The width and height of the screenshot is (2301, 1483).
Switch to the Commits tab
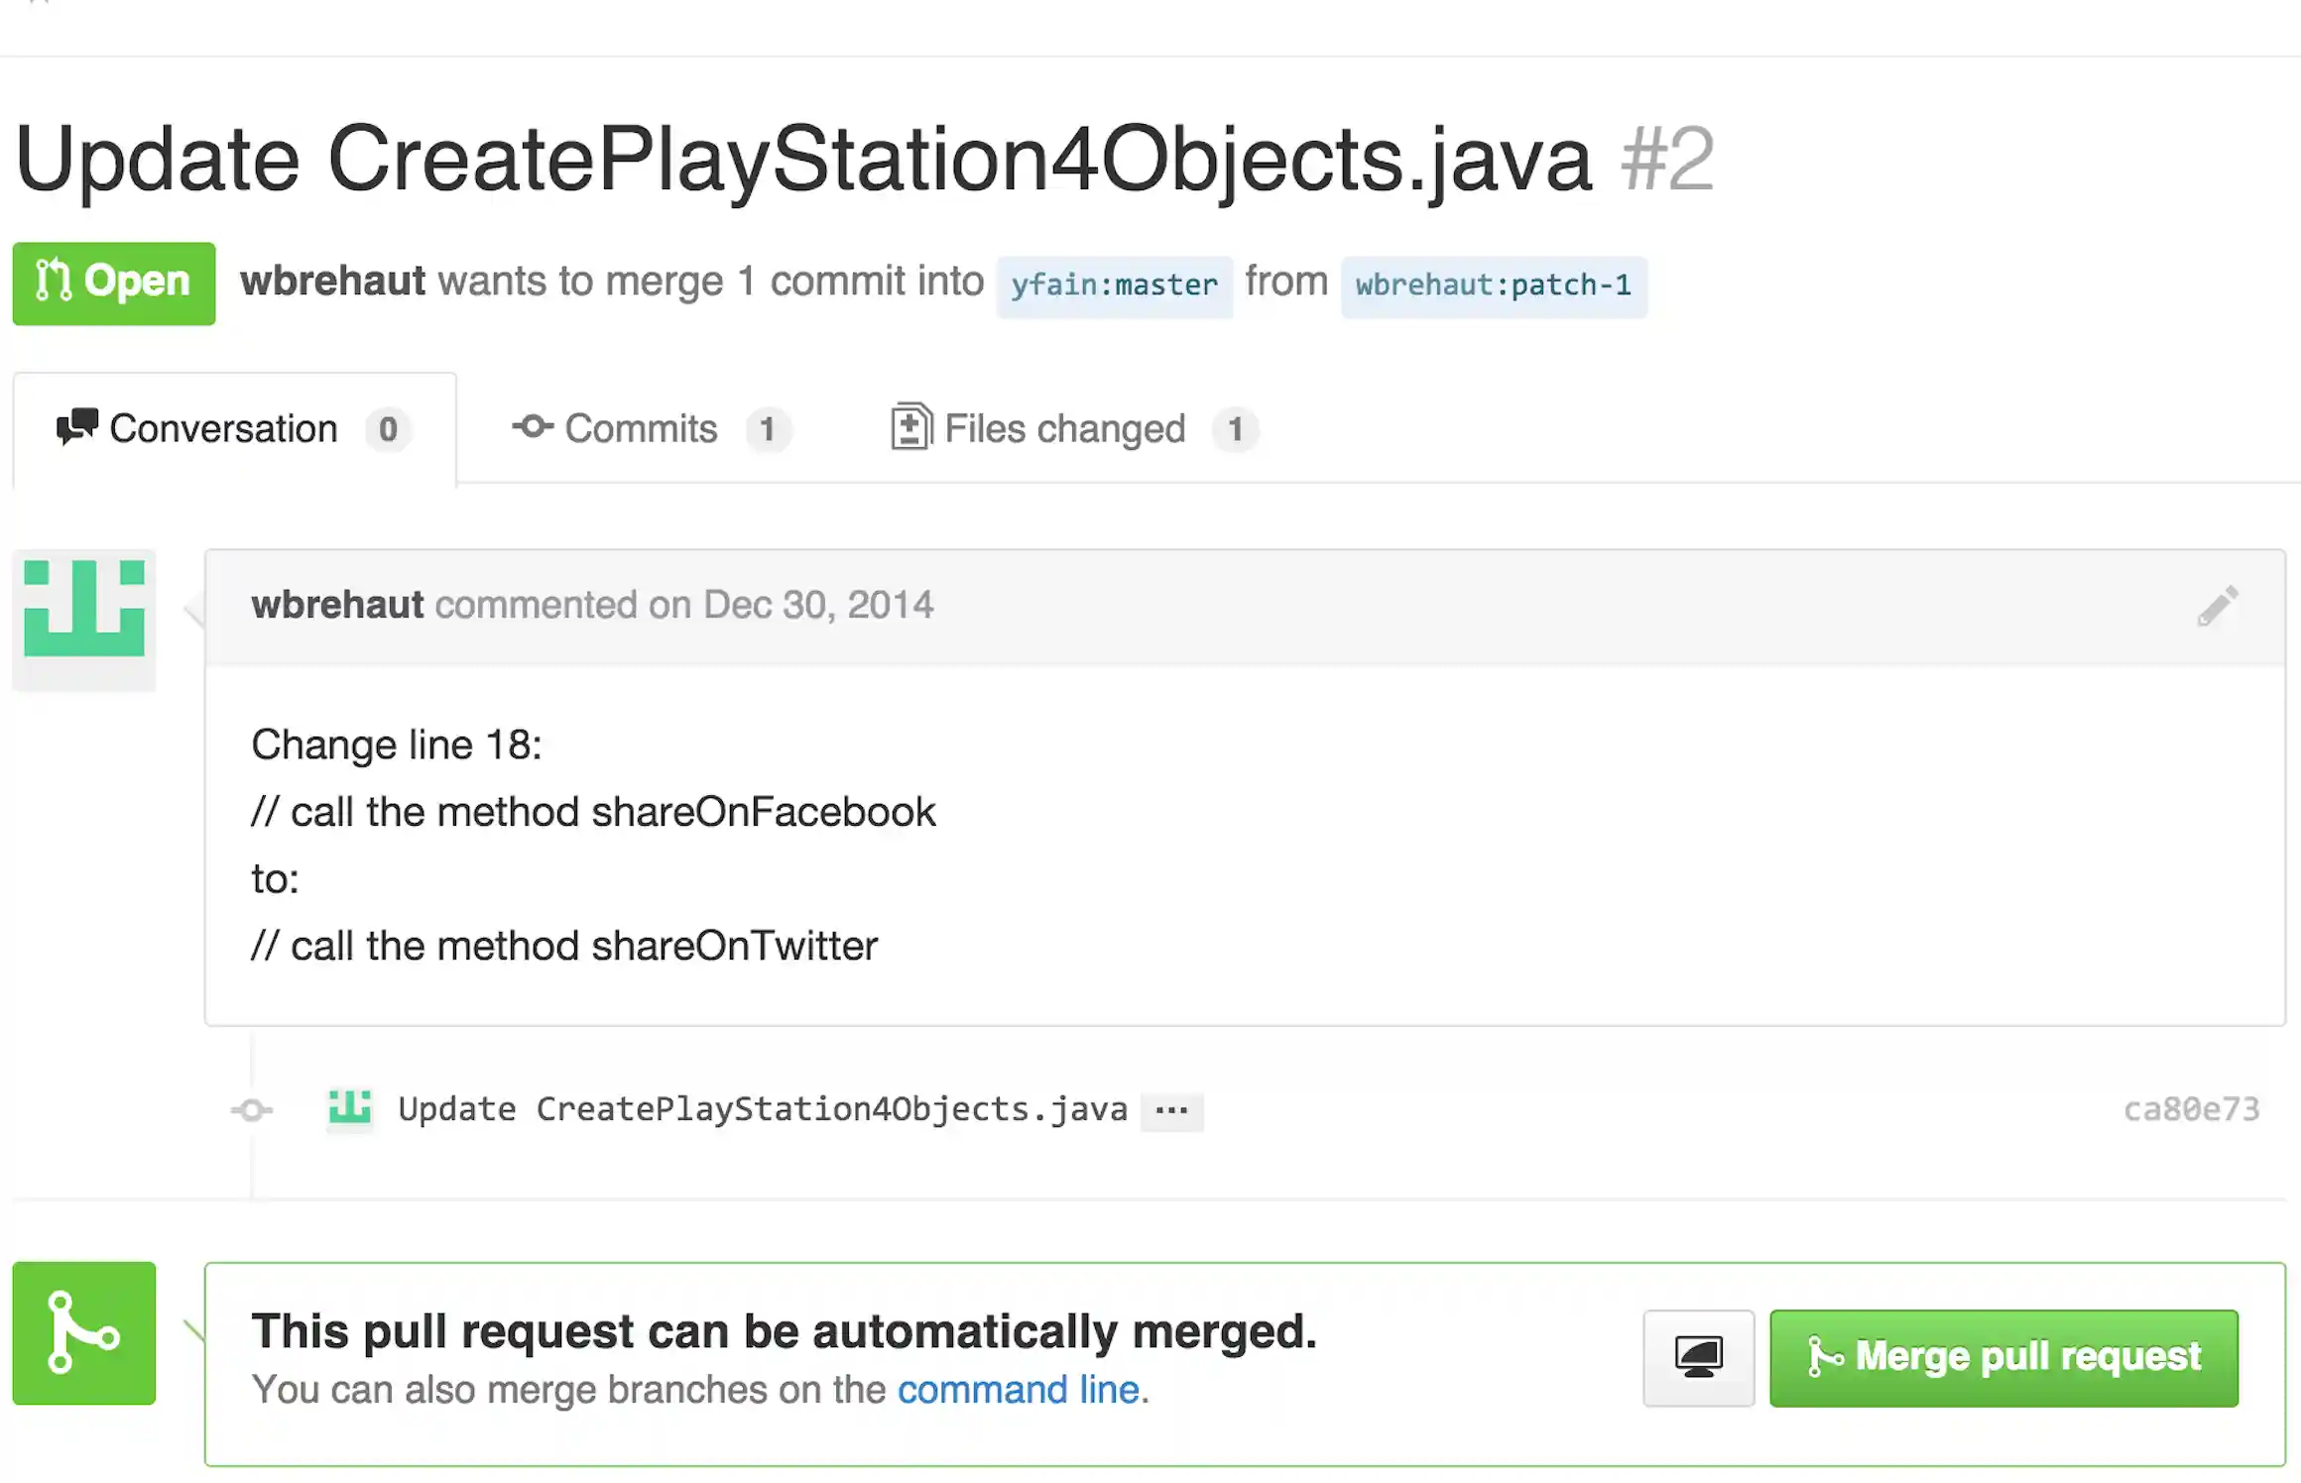point(640,429)
